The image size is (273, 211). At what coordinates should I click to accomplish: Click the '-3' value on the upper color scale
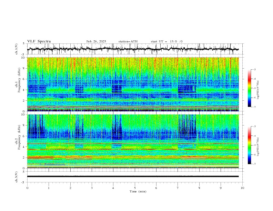point(254,69)
